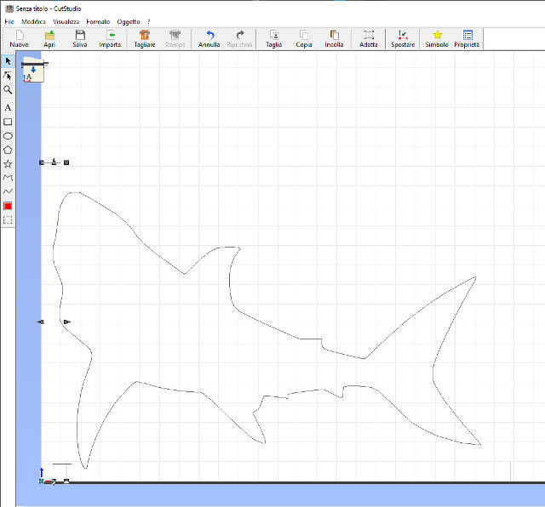
Task: Import a file using Importa
Action: (x=110, y=38)
